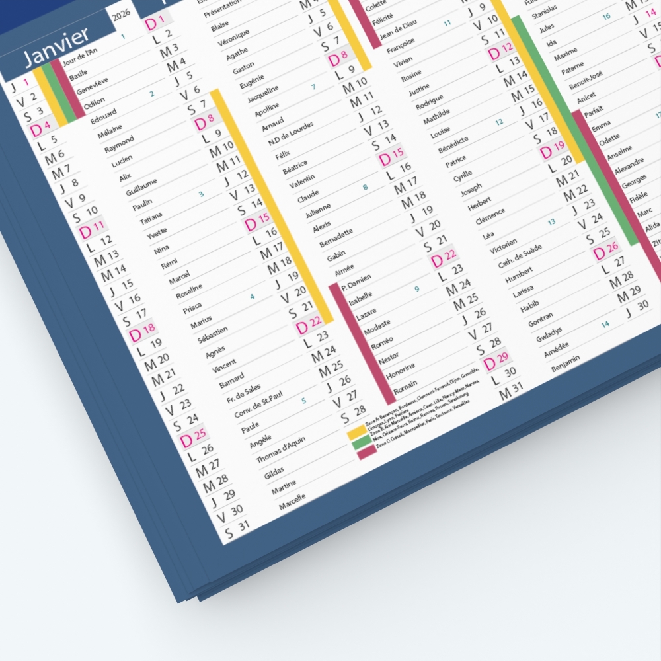661x661 pixels.
Task: Click the Jean de Dieu entry
Action: click(399, 30)
